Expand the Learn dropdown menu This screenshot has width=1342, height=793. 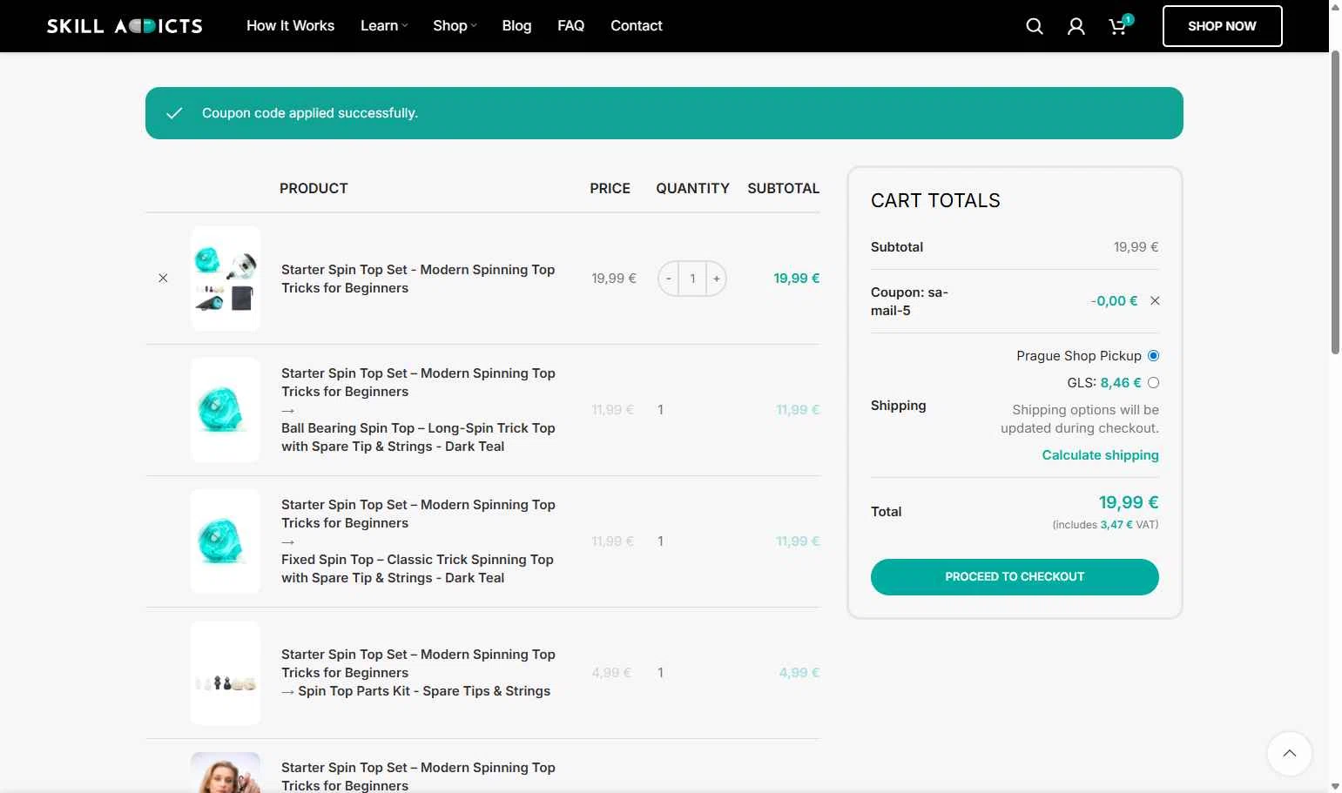pyautogui.click(x=384, y=26)
